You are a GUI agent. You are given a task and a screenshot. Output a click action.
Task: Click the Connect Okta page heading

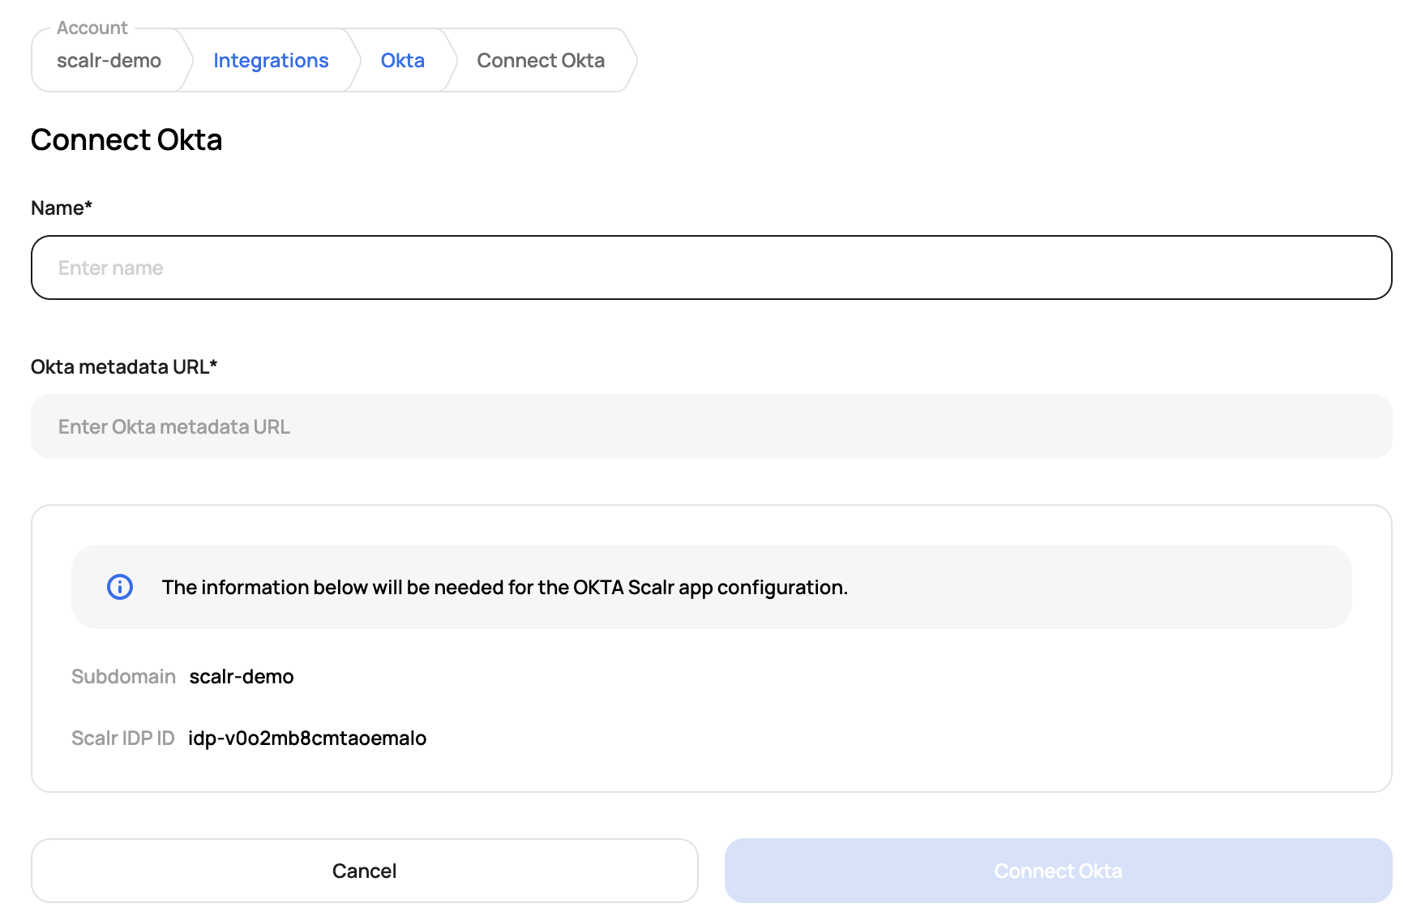[x=126, y=139]
